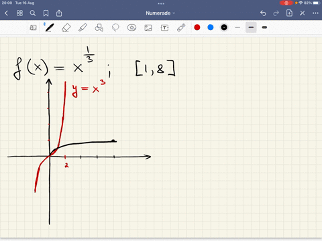Choose the blue pen color

[x=211, y=27]
